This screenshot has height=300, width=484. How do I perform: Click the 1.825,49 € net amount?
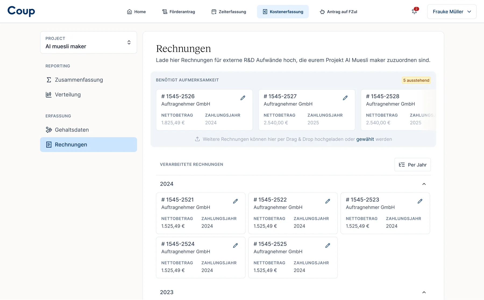click(173, 123)
